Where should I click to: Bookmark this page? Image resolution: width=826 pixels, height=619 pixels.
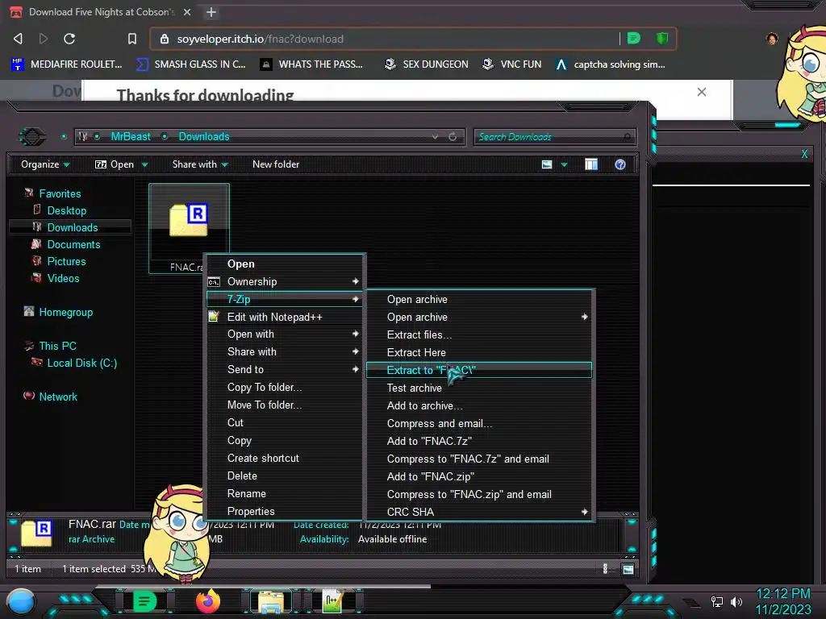click(x=132, y=39)
